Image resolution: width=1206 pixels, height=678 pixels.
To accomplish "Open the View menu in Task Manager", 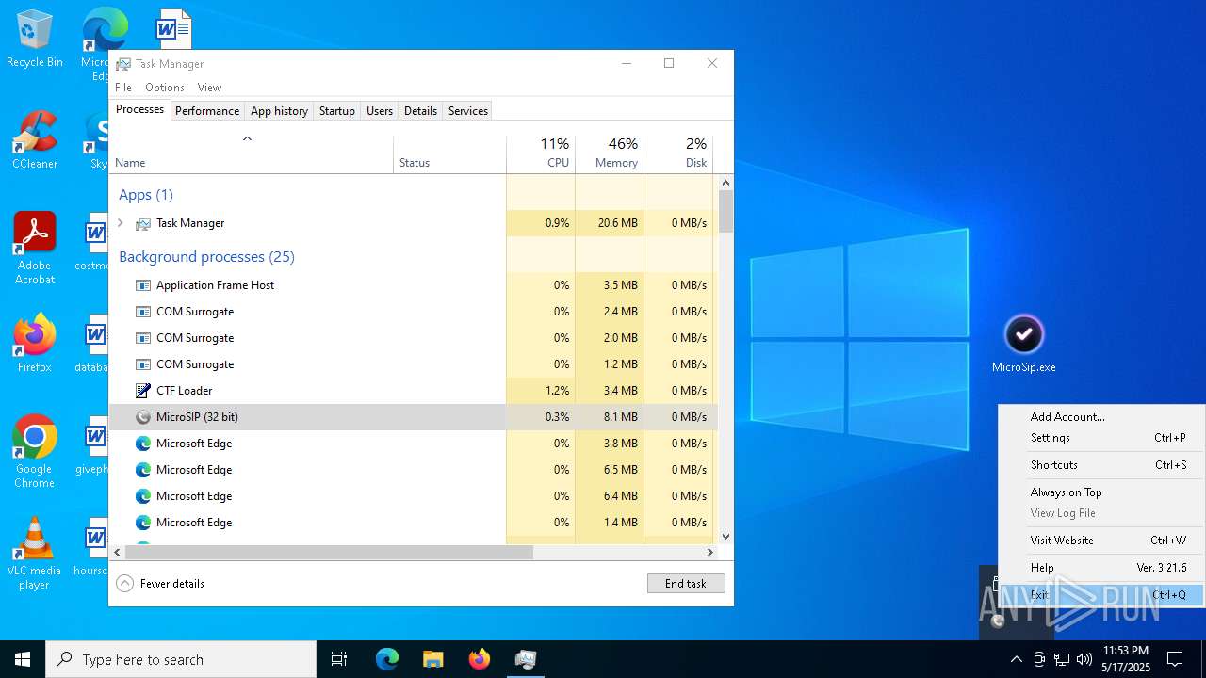I will tap(209, 88).
